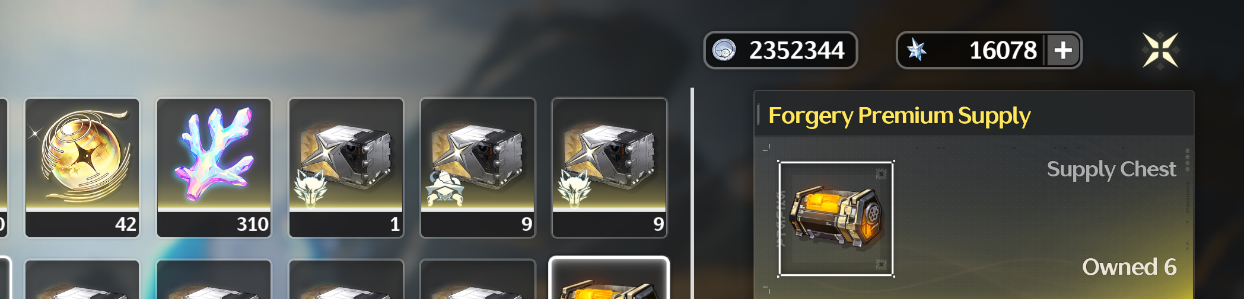The image size is (1244, 299).
Task: Click the 2352344 Shell Credit balance
Action: click(x=797, y=50)
